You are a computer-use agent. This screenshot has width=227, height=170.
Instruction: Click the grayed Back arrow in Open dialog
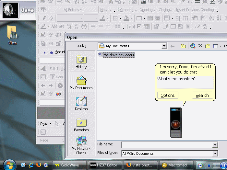coord(173,46)
